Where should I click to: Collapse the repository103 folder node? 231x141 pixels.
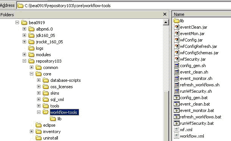tap(25, 61)
